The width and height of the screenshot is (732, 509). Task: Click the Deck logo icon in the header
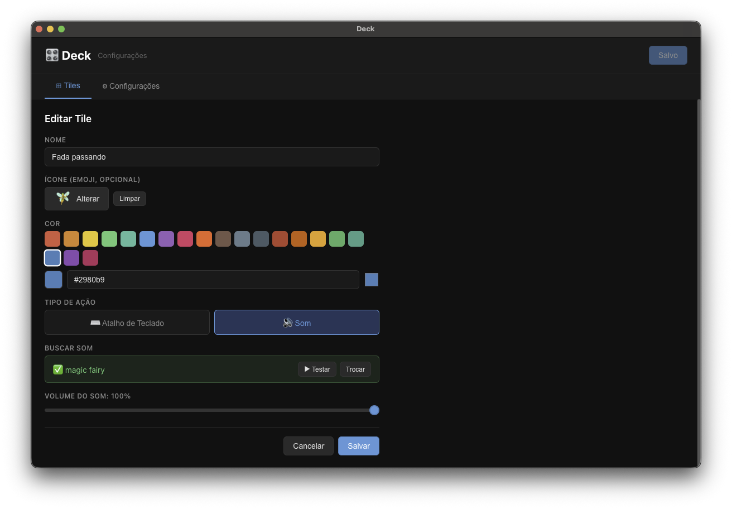click(52, 55)
